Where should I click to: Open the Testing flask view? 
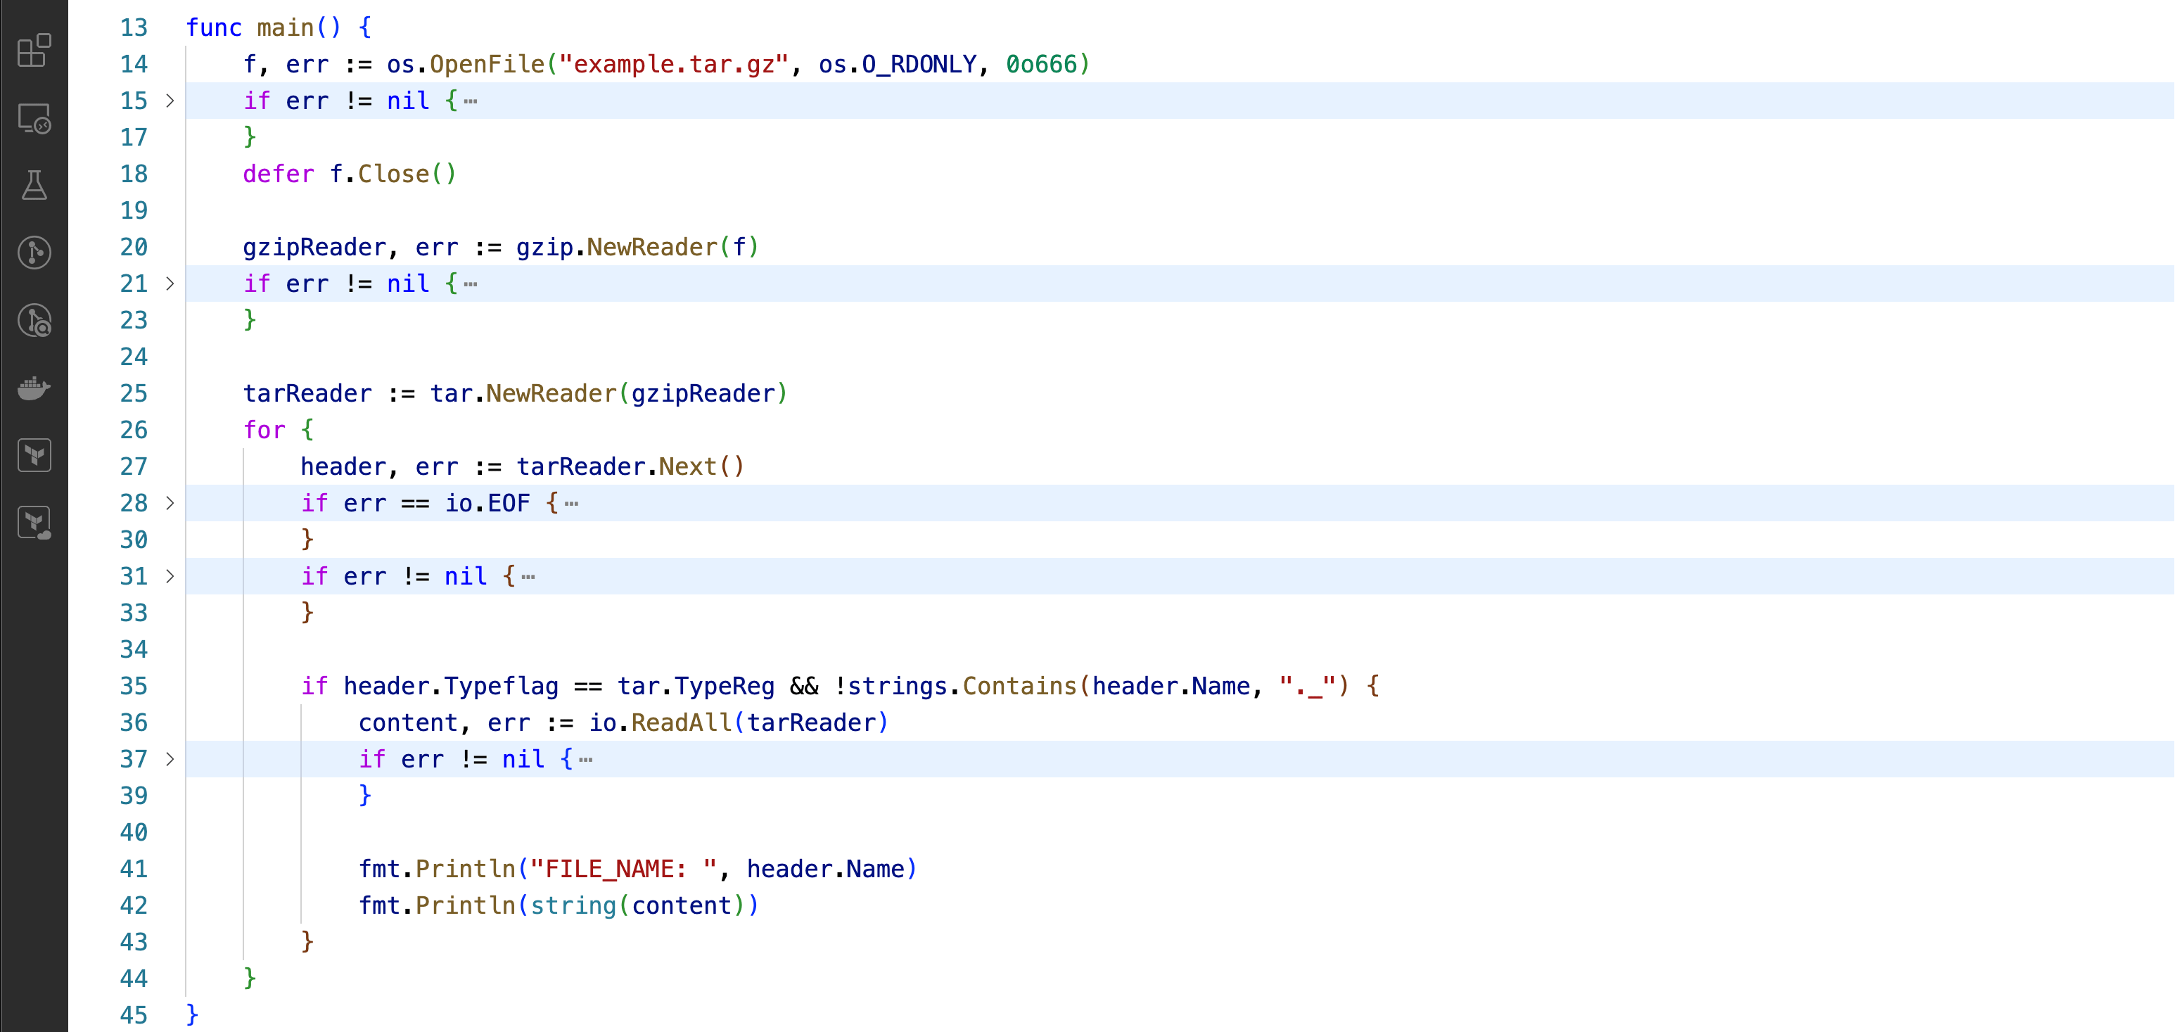[34, 185]
